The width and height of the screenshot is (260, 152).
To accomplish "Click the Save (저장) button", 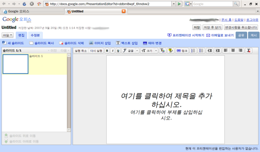I will click(x=197, y=27).
